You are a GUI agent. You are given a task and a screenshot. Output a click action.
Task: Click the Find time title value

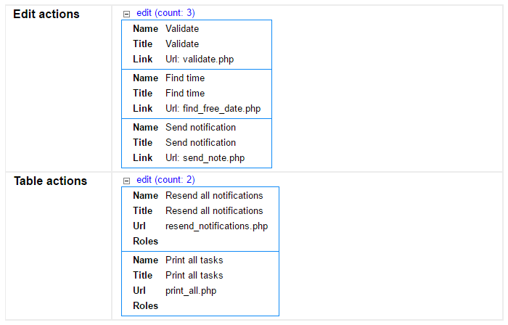pos(185,94)
